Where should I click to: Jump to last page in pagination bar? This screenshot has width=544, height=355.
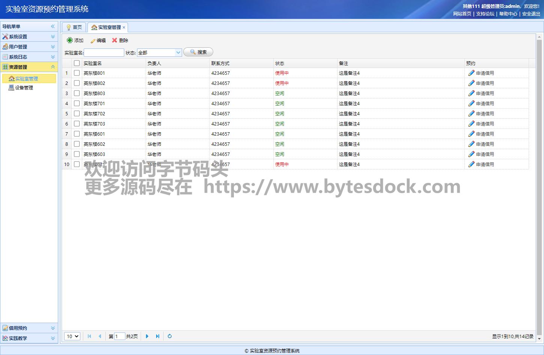click(158, 336)
